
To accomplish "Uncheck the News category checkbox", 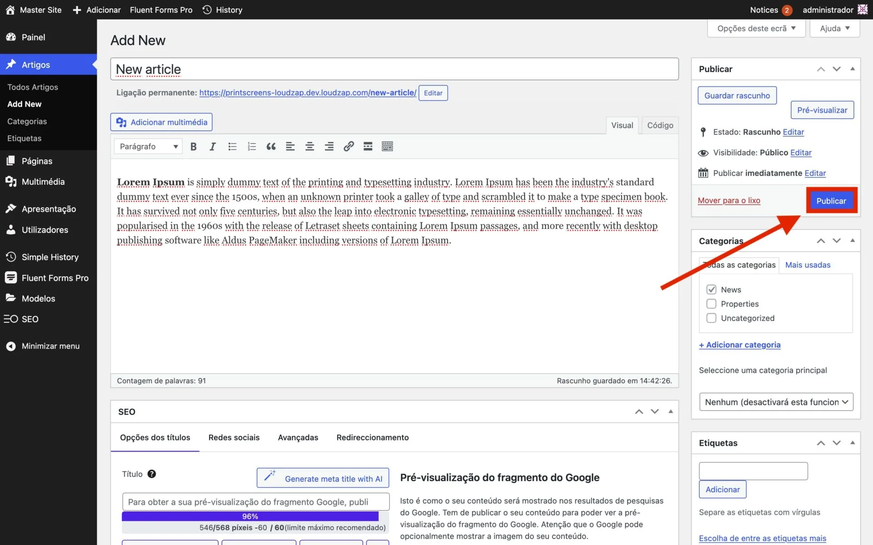I will point(712,289).
